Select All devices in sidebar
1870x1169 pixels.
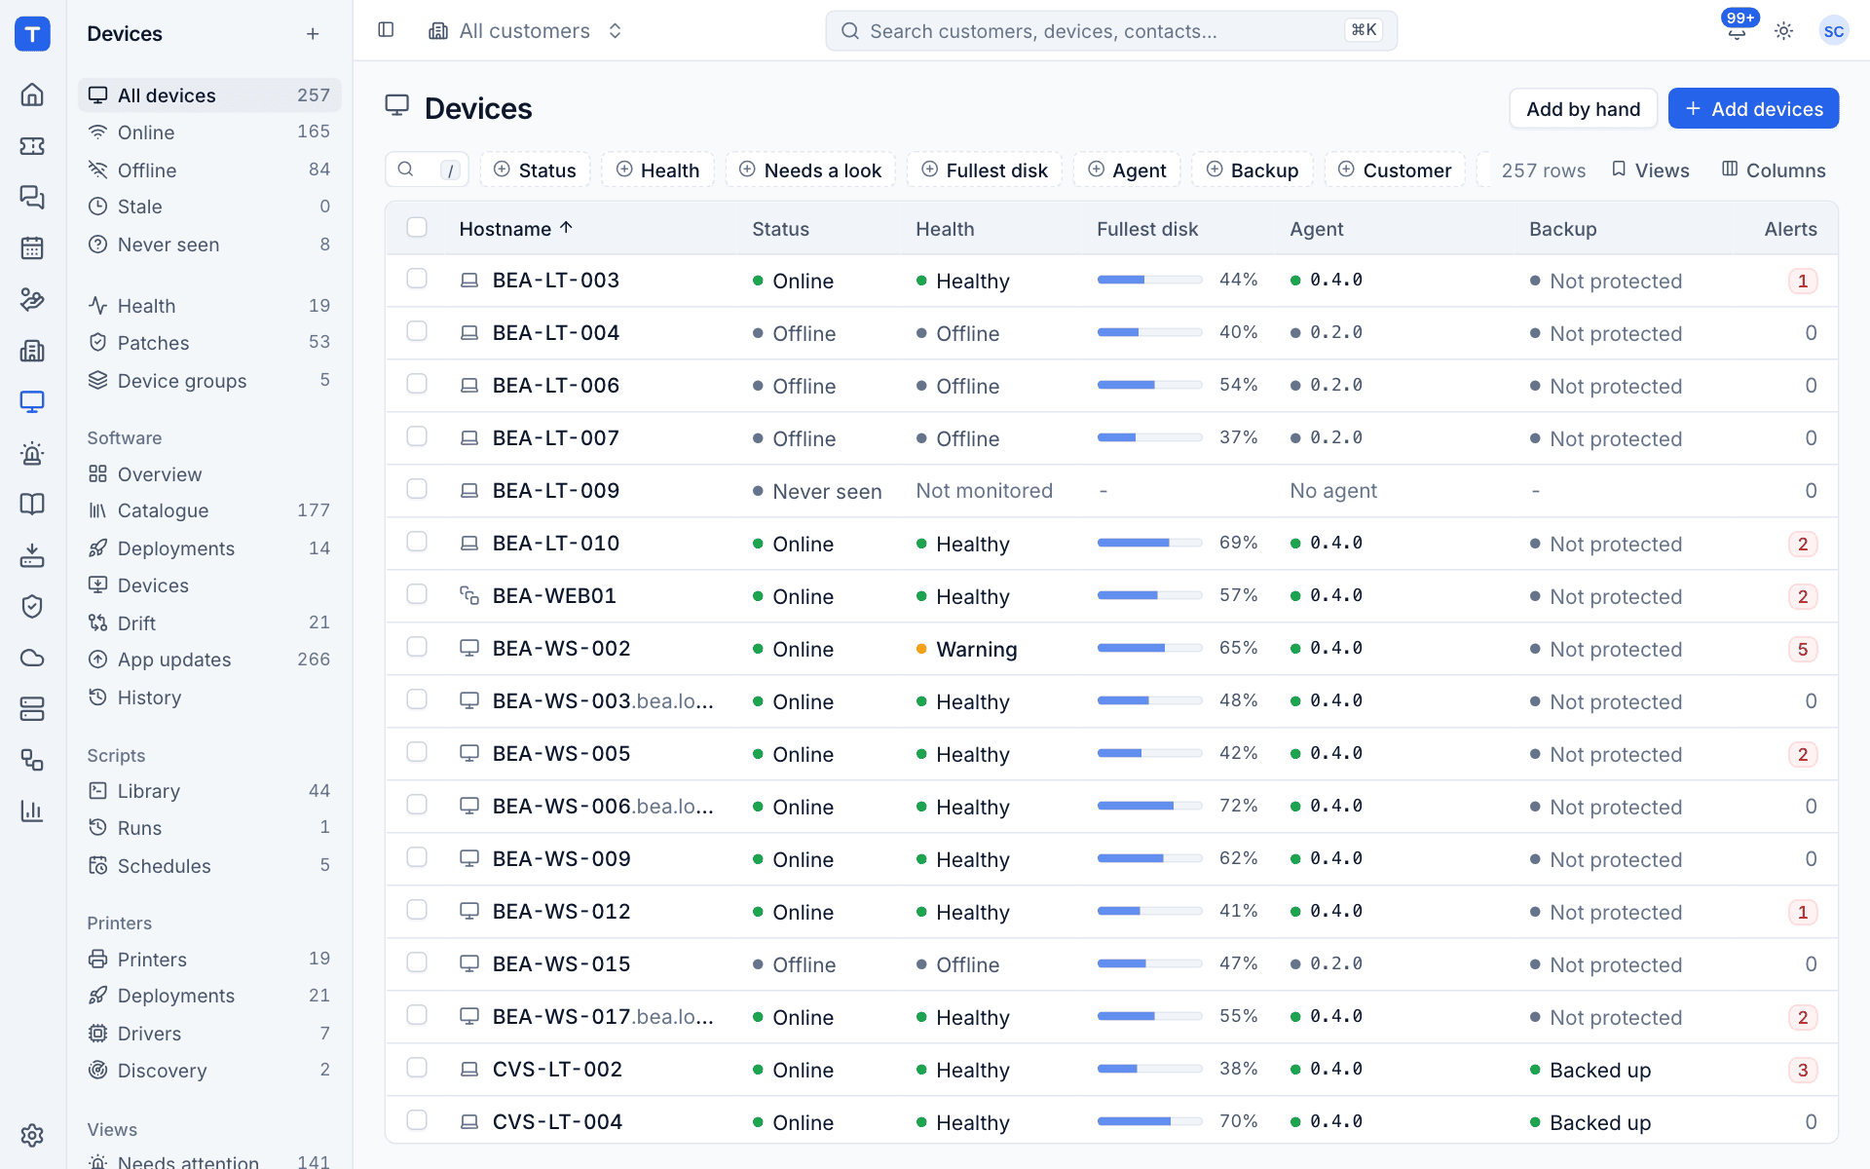pyautogui.click(x=209, y=94)
